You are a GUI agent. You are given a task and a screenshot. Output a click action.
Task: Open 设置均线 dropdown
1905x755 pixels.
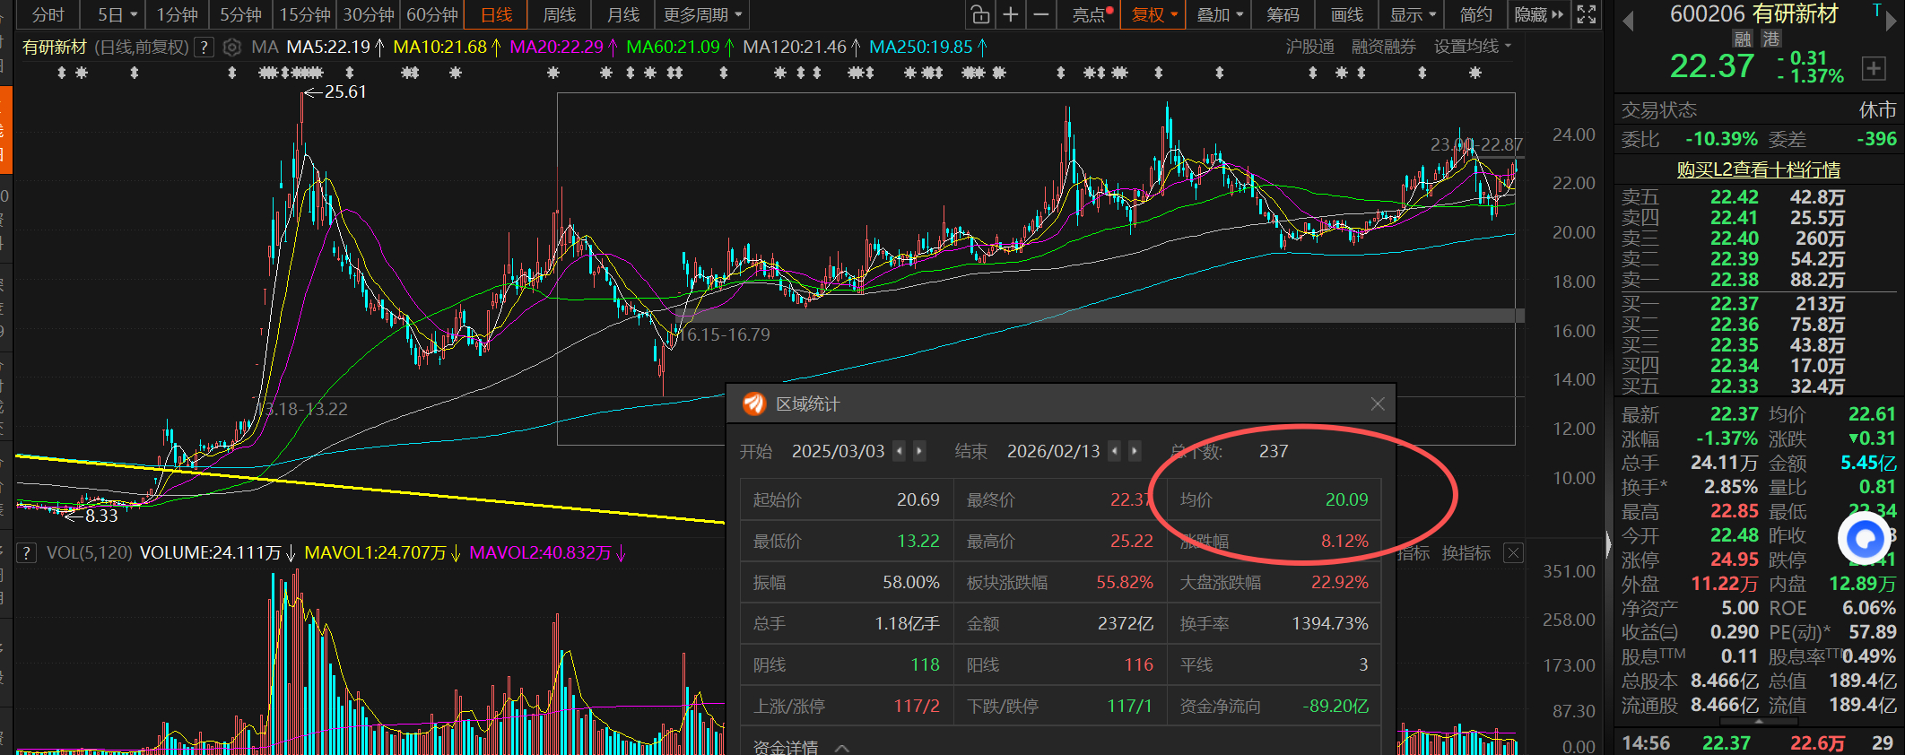pyautogui.click(x=1473, y=47)
